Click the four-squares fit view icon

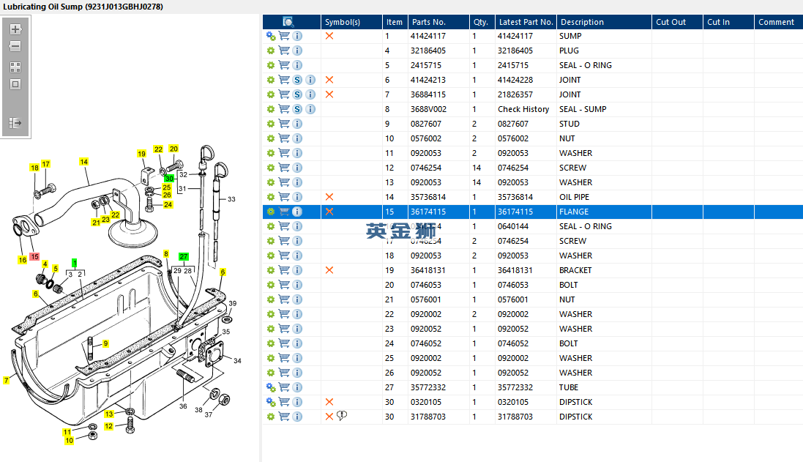tap(15, 67)
